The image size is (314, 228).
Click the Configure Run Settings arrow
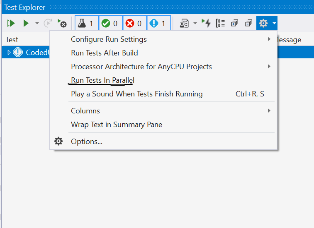[269, 39]
